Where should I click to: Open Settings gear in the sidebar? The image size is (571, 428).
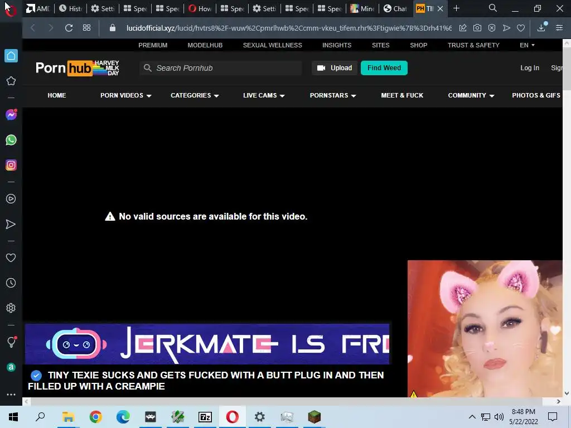point(11,308)
